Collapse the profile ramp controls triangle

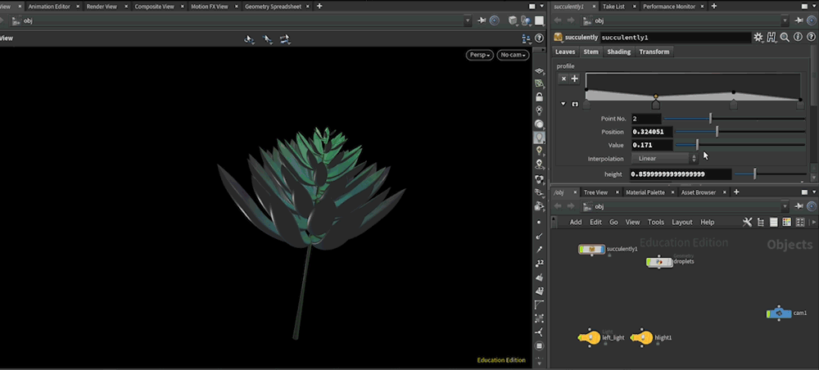pos(563,104)
